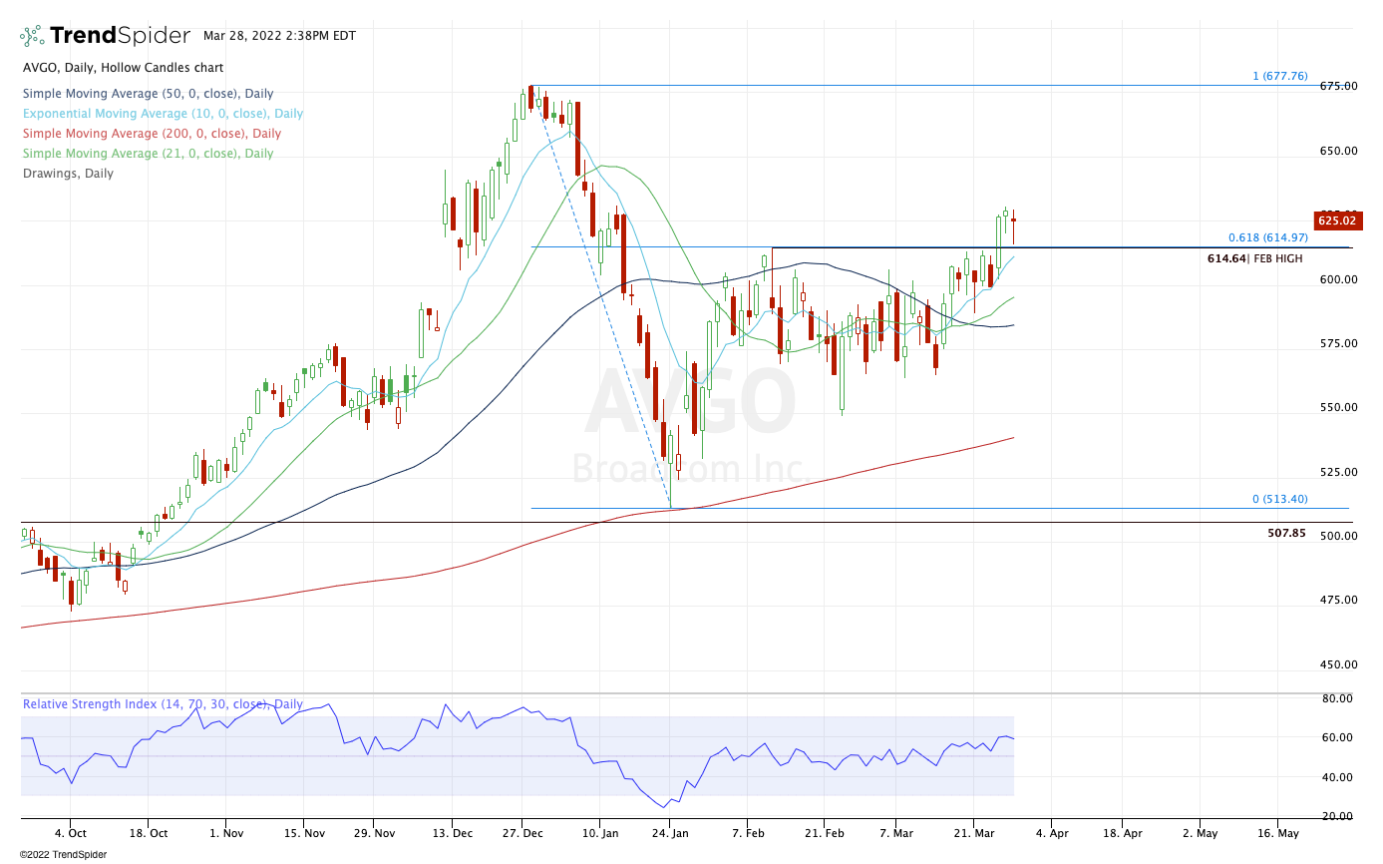This screenshot has width=1383, height=864.
Task: Click the 7. Mar date label
Action: 896,832
